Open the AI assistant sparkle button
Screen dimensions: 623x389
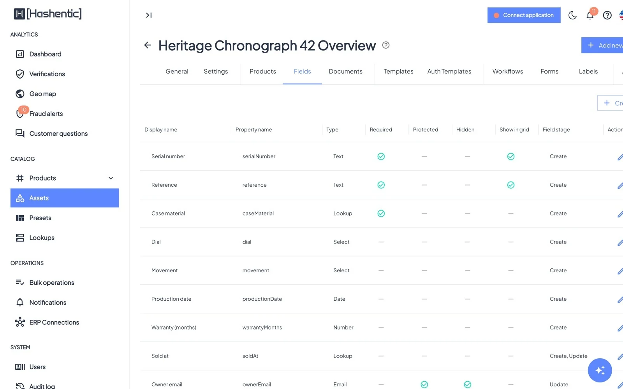point(600,370)
